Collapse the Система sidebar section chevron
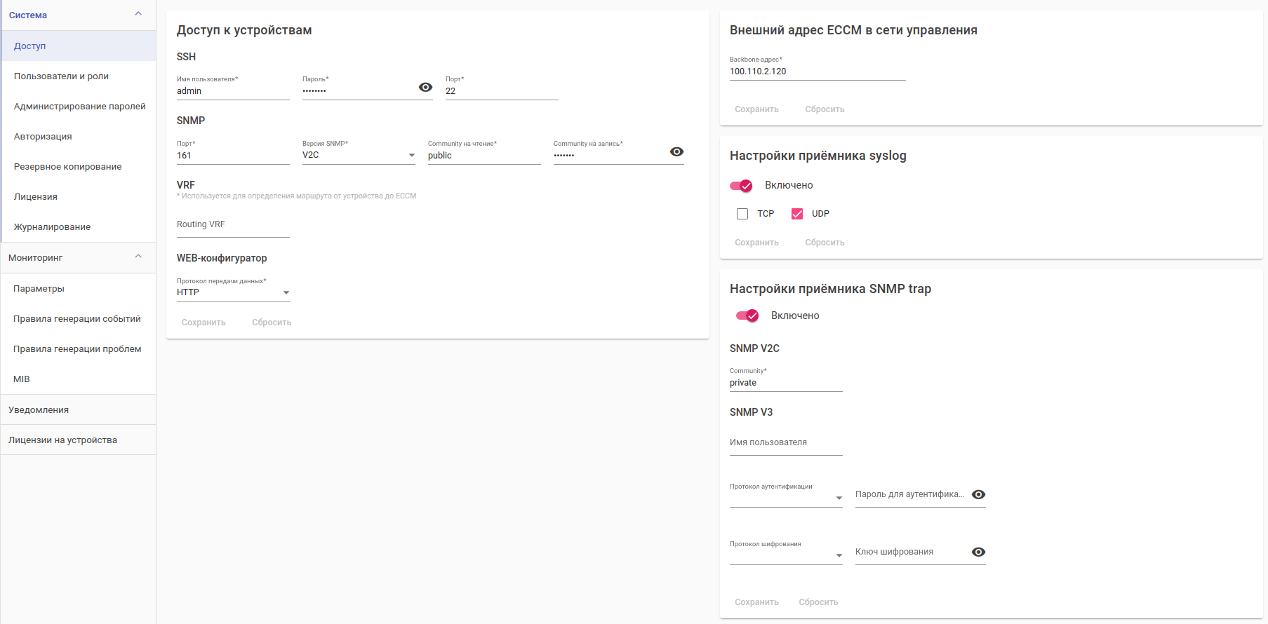This screenshot has height=624, width=1268. (138, 14)
